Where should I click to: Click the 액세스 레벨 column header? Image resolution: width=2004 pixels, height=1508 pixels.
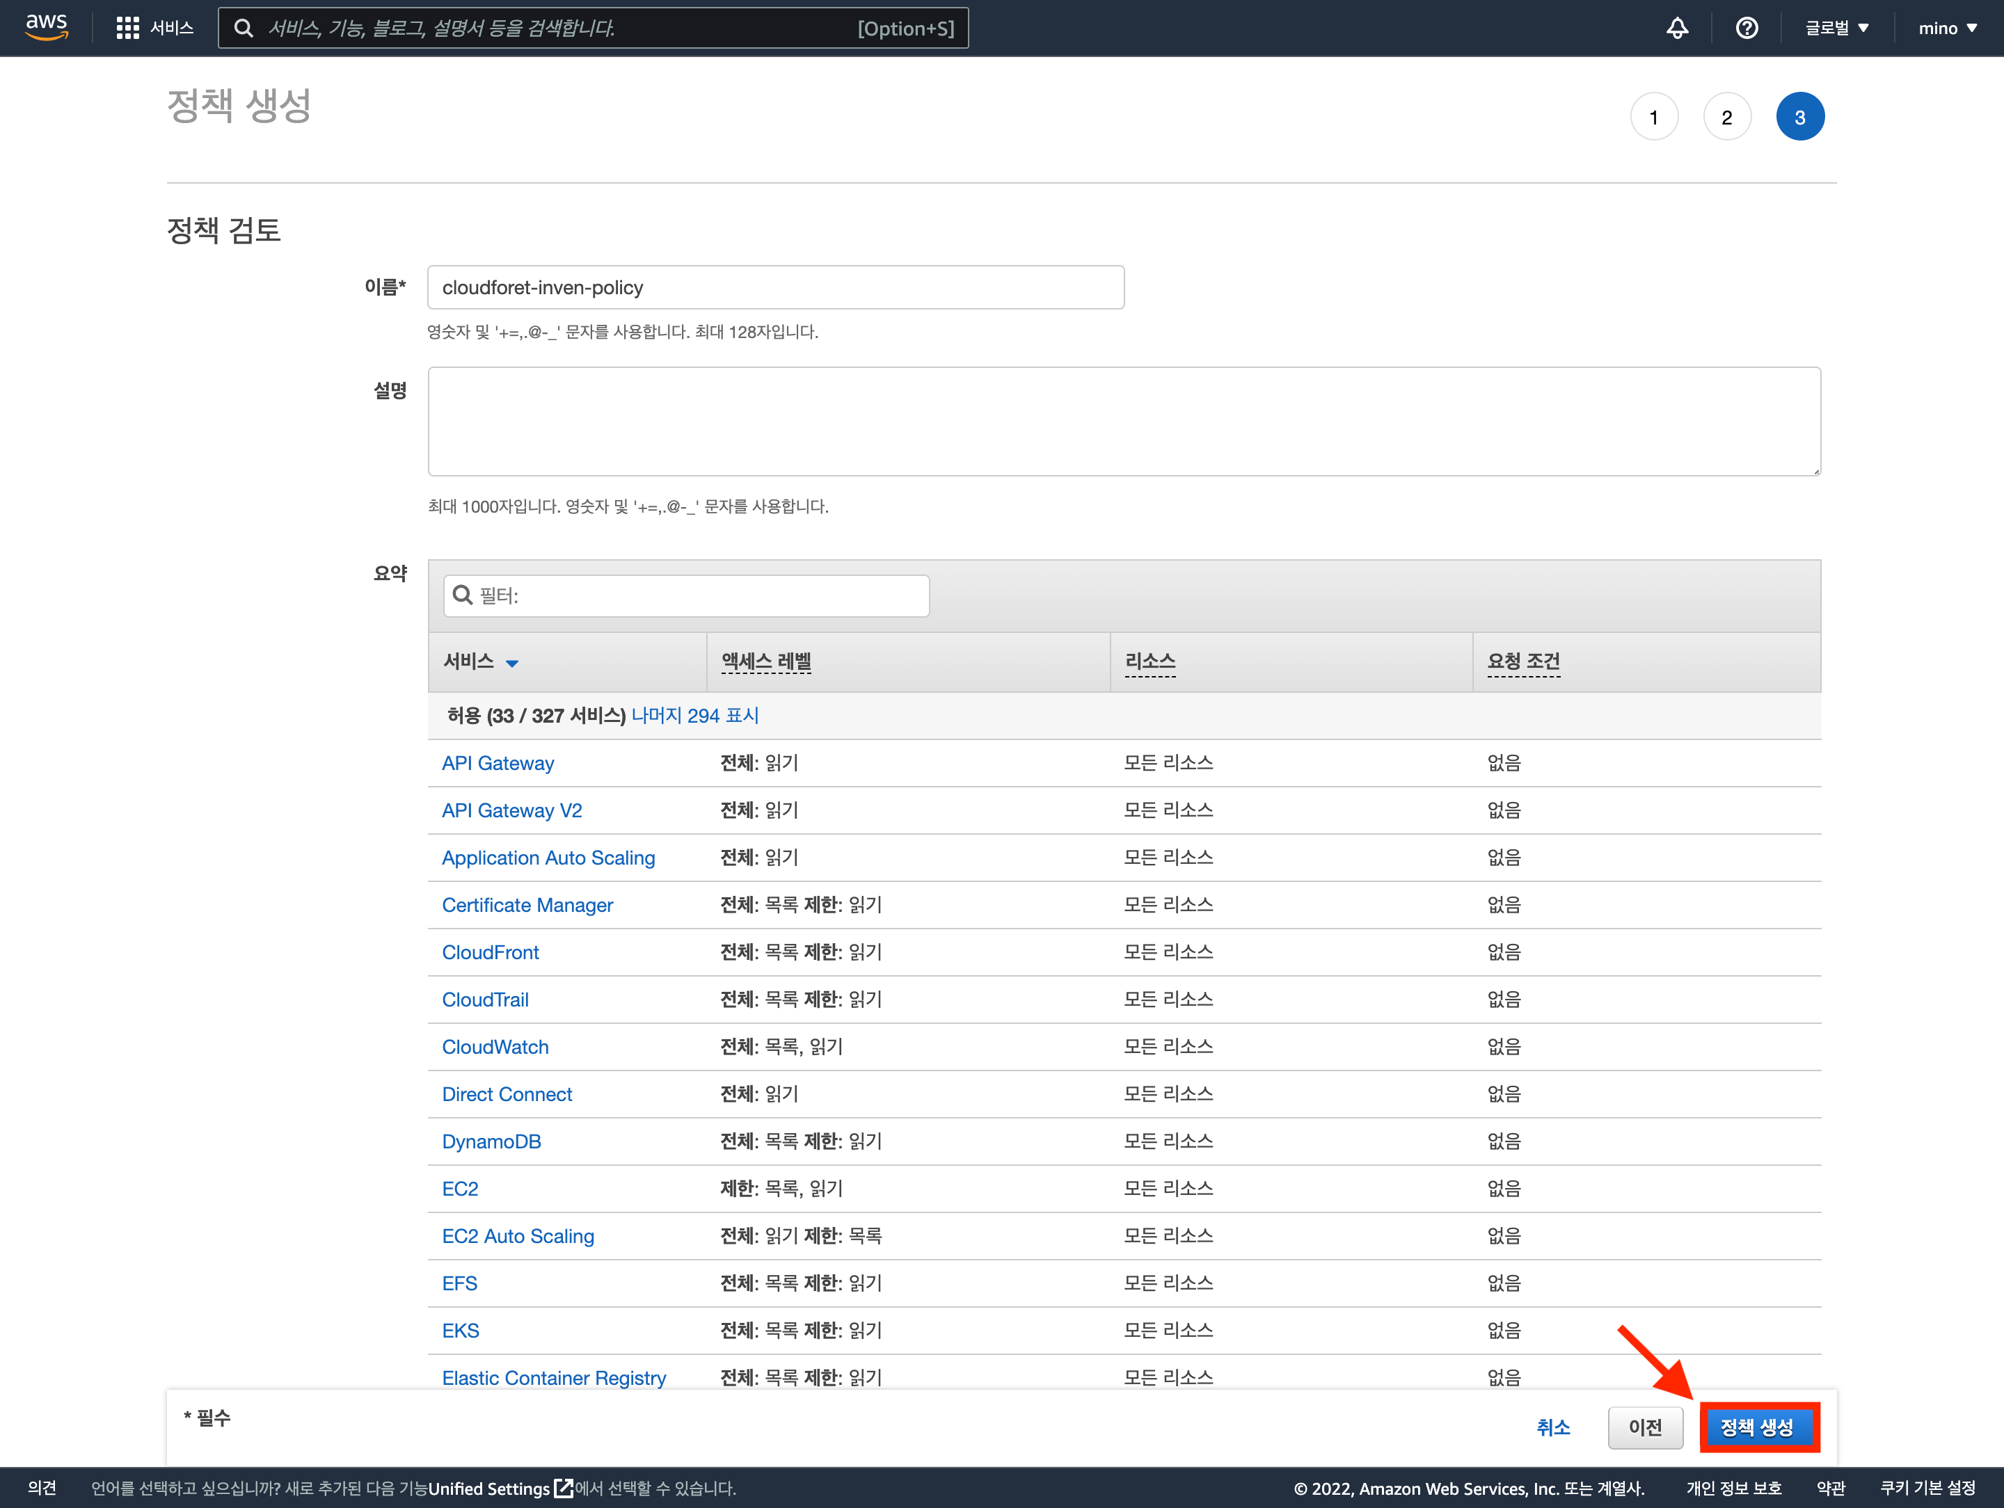(x=765, y=661)
